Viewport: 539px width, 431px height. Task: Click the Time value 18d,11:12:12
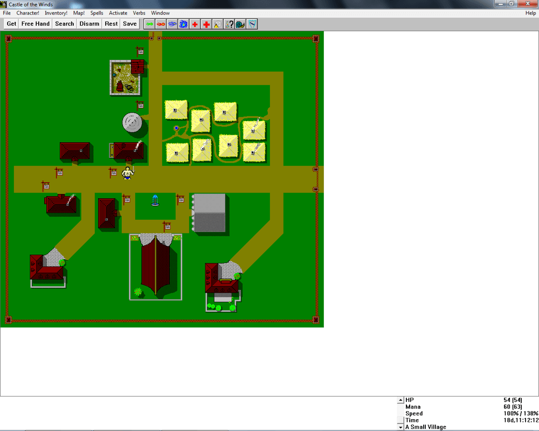tap(521, 420)
